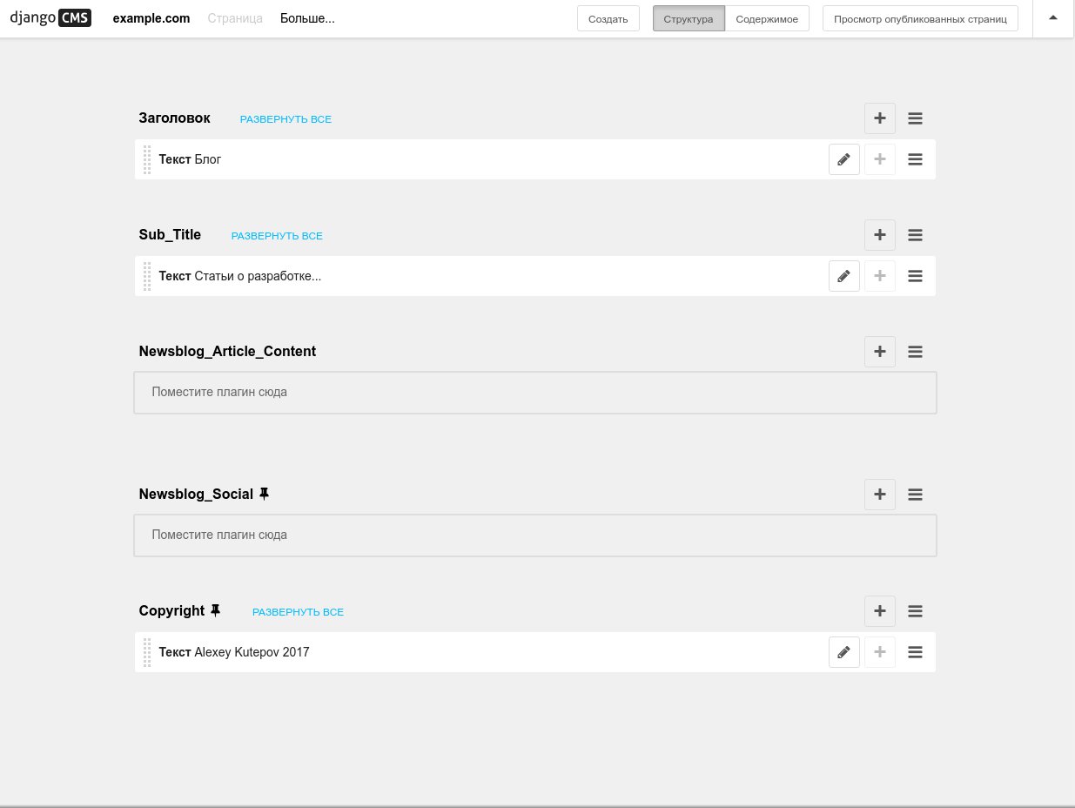Expand all in Copyright via Развернуть все
This screenshot has width=1075, height=808.
tap(298, 612)
